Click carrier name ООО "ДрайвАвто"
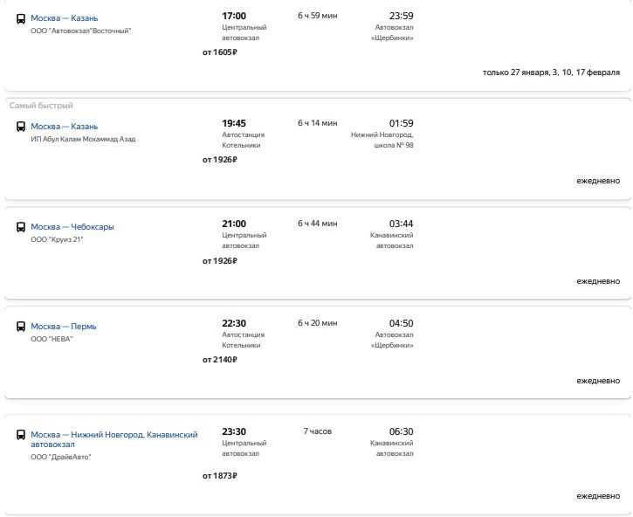633x517 pixels. coord(60,457)
